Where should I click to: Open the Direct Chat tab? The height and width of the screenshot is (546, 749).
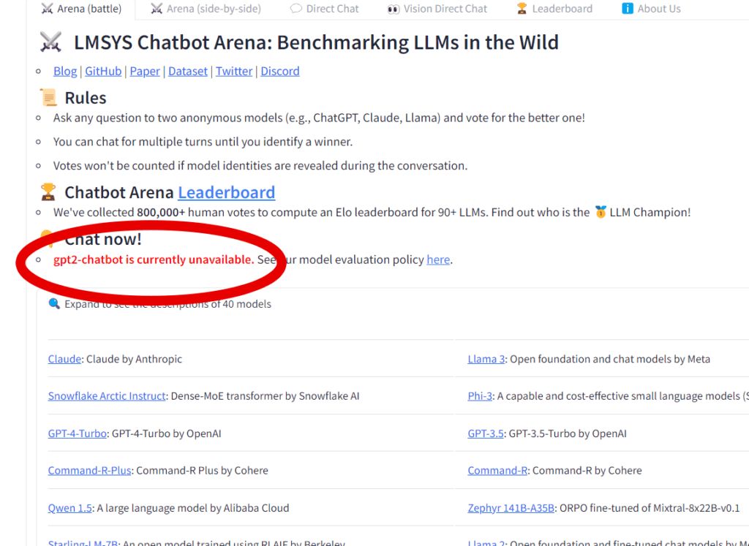point(324,9)
